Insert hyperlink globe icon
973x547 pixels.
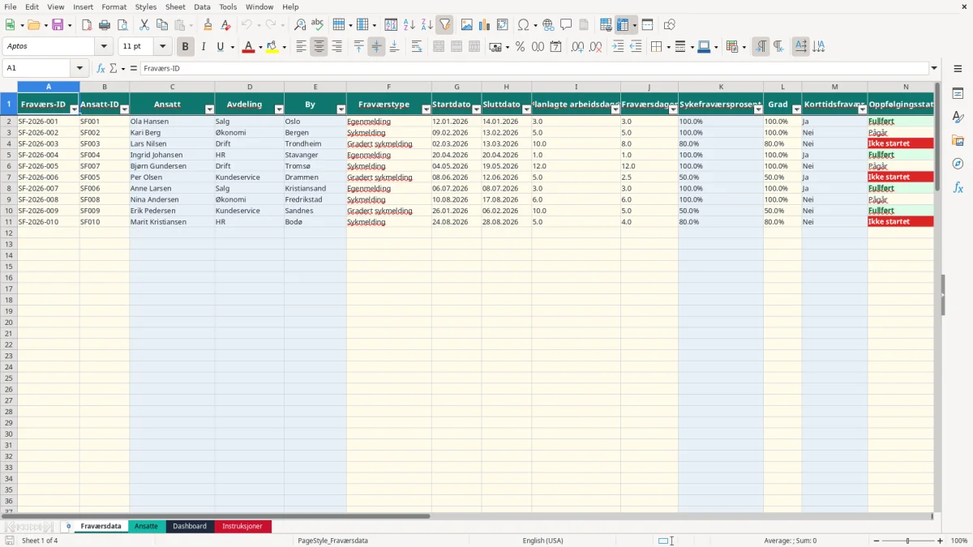click(548, 25)
